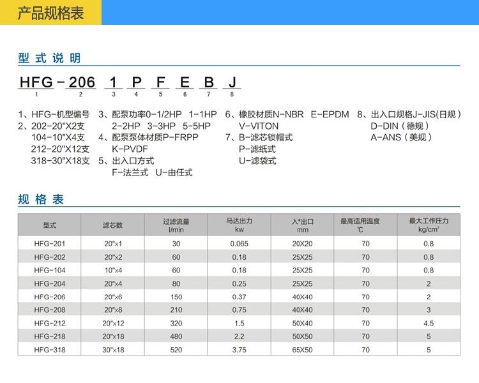Select the 规格表 section heading
This screenshot has width=479, height=383.
pyautogui.click(x=42, y=200)
